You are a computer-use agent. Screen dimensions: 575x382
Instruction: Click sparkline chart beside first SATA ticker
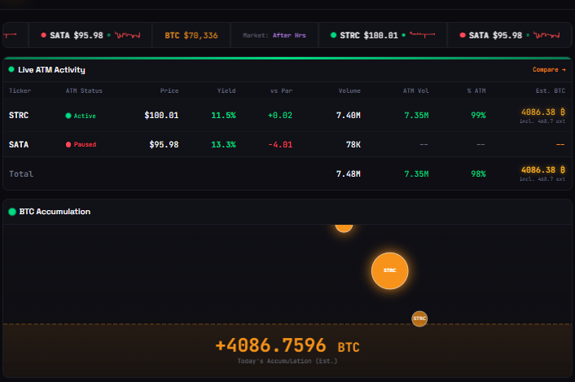click(127, 35)
